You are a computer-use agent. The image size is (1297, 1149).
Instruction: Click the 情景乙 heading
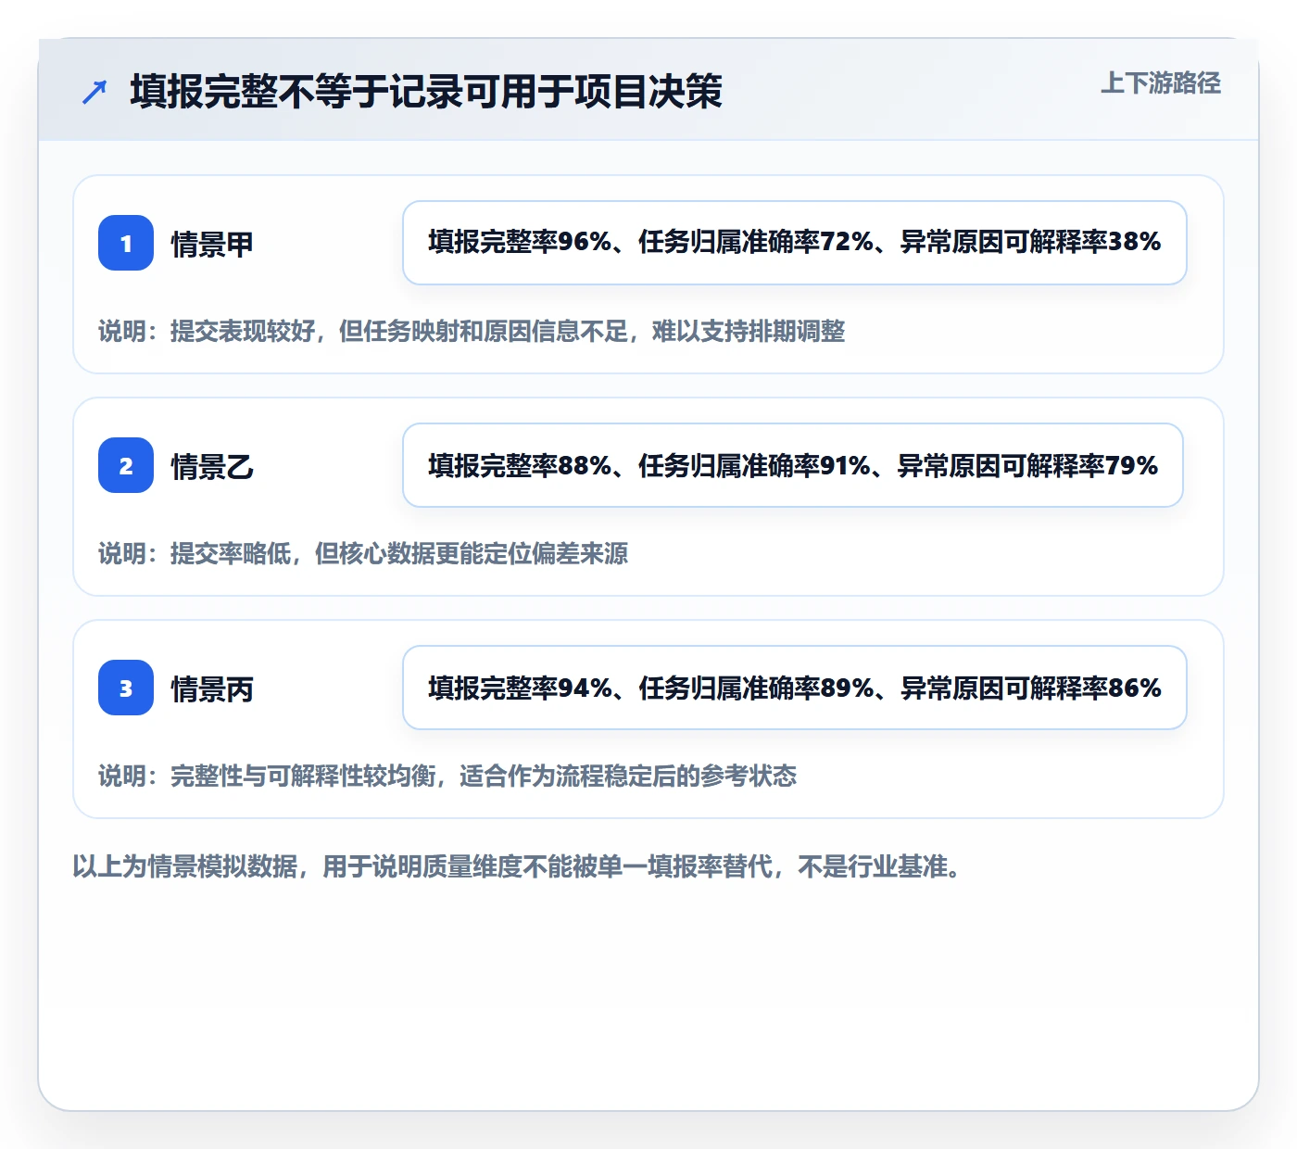coord(212,467)
